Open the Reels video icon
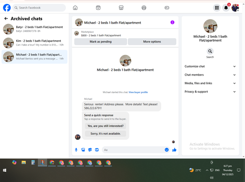Image resolution: width=245 pixels, height=182 pixels. [x=98, y=8]
